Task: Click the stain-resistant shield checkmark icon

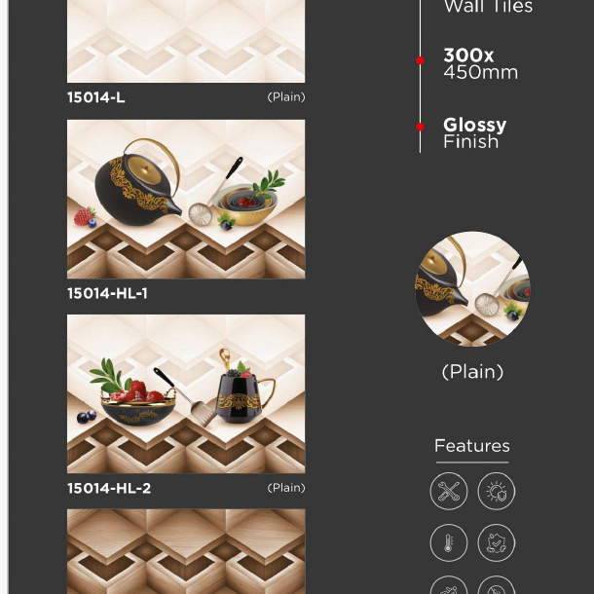Action: 497,542
